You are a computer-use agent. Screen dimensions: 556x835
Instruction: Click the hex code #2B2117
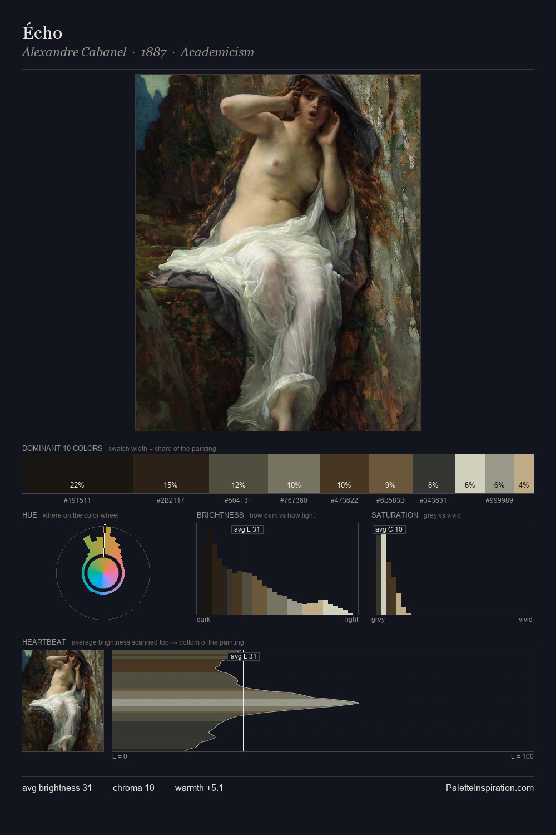171,500
